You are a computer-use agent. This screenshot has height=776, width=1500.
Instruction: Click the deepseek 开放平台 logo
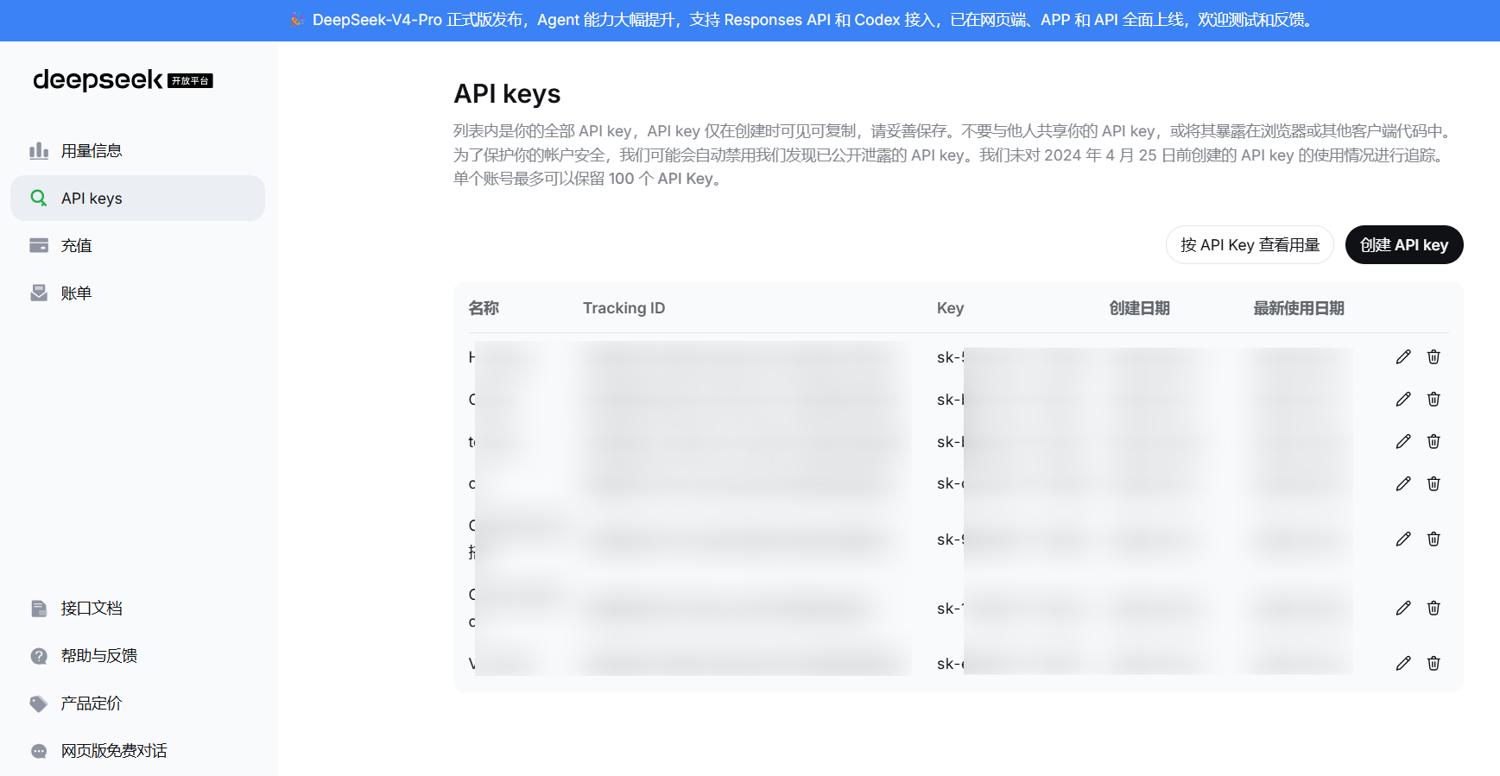(123, 80)
